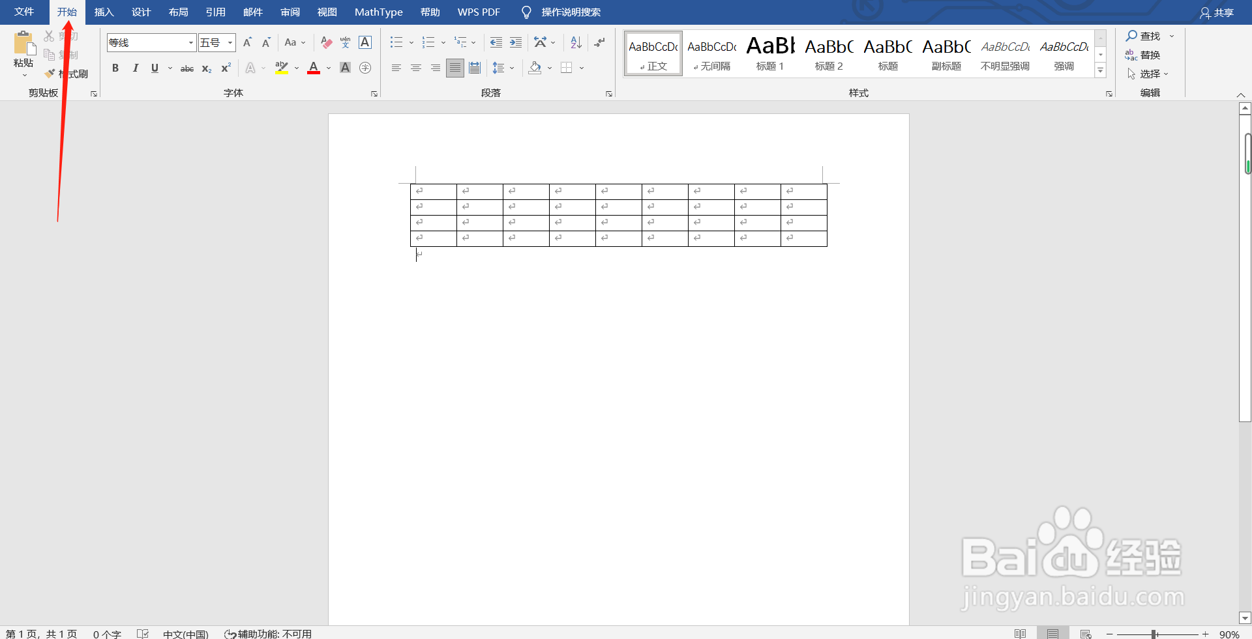Expand bullet list options
1252x639 pixels.
411,43
